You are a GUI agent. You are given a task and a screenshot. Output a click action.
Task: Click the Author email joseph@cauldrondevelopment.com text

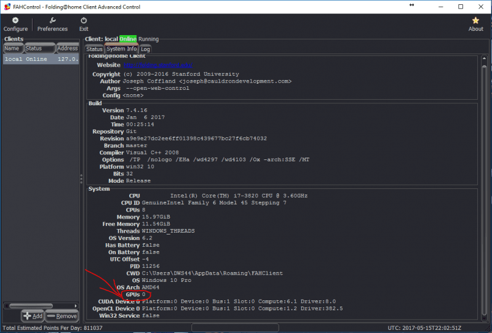tap(236, 81)
